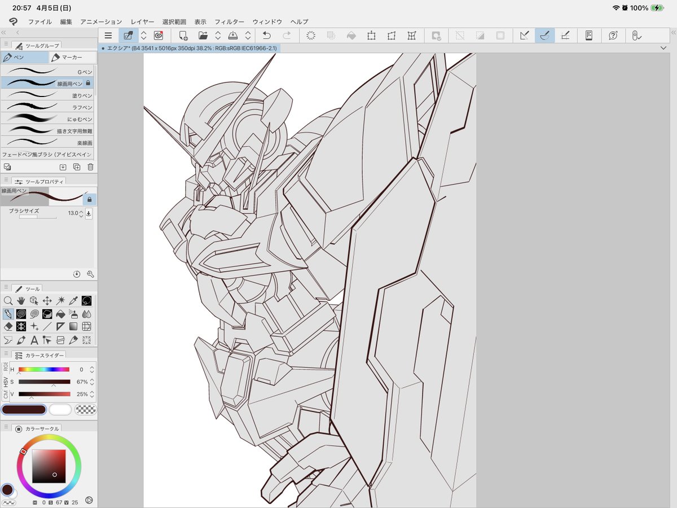Select the Fill bucket tool
Image resolution: width=677 pixels, height=508 pixels.
[x=60, y=314]
